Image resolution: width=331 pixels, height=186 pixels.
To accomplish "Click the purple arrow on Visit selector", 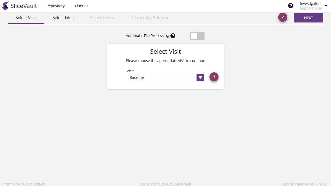I will [200, 77].
